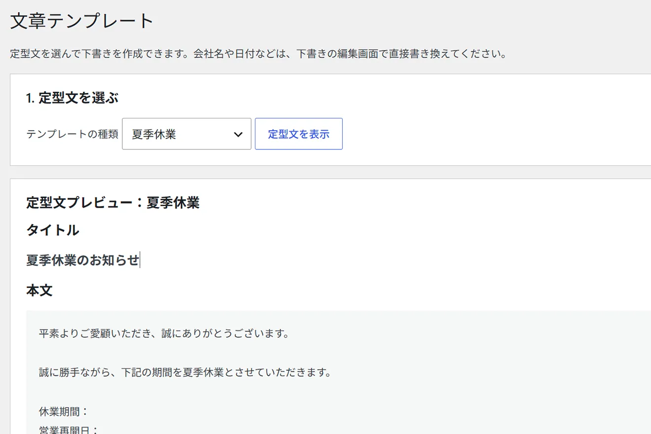Screen dimensions: 651x434
Task: Click the line 誠に勝手ながら、下記の期間を夏季休業とさせていただきます。
Action: (x=185, y=372)
